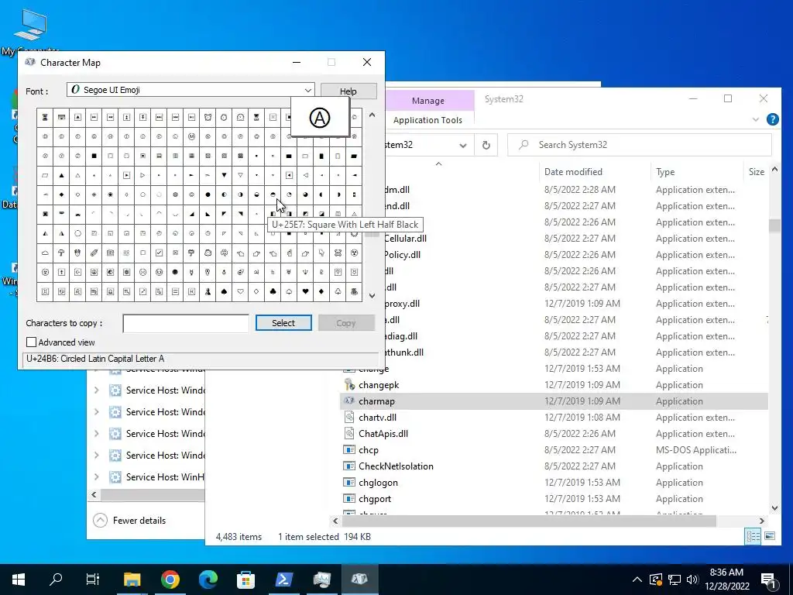Select the skull and crossbones character
Screen dimensions: 793x595
click(x=338, y=253)
